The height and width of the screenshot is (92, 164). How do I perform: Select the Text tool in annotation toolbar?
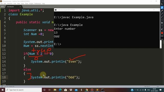pyautogui.click(x=162, y=26)
